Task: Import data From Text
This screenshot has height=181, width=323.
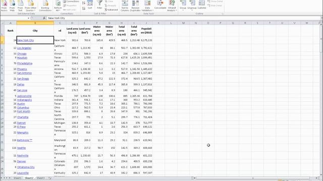Action: [x=20, y=6]
